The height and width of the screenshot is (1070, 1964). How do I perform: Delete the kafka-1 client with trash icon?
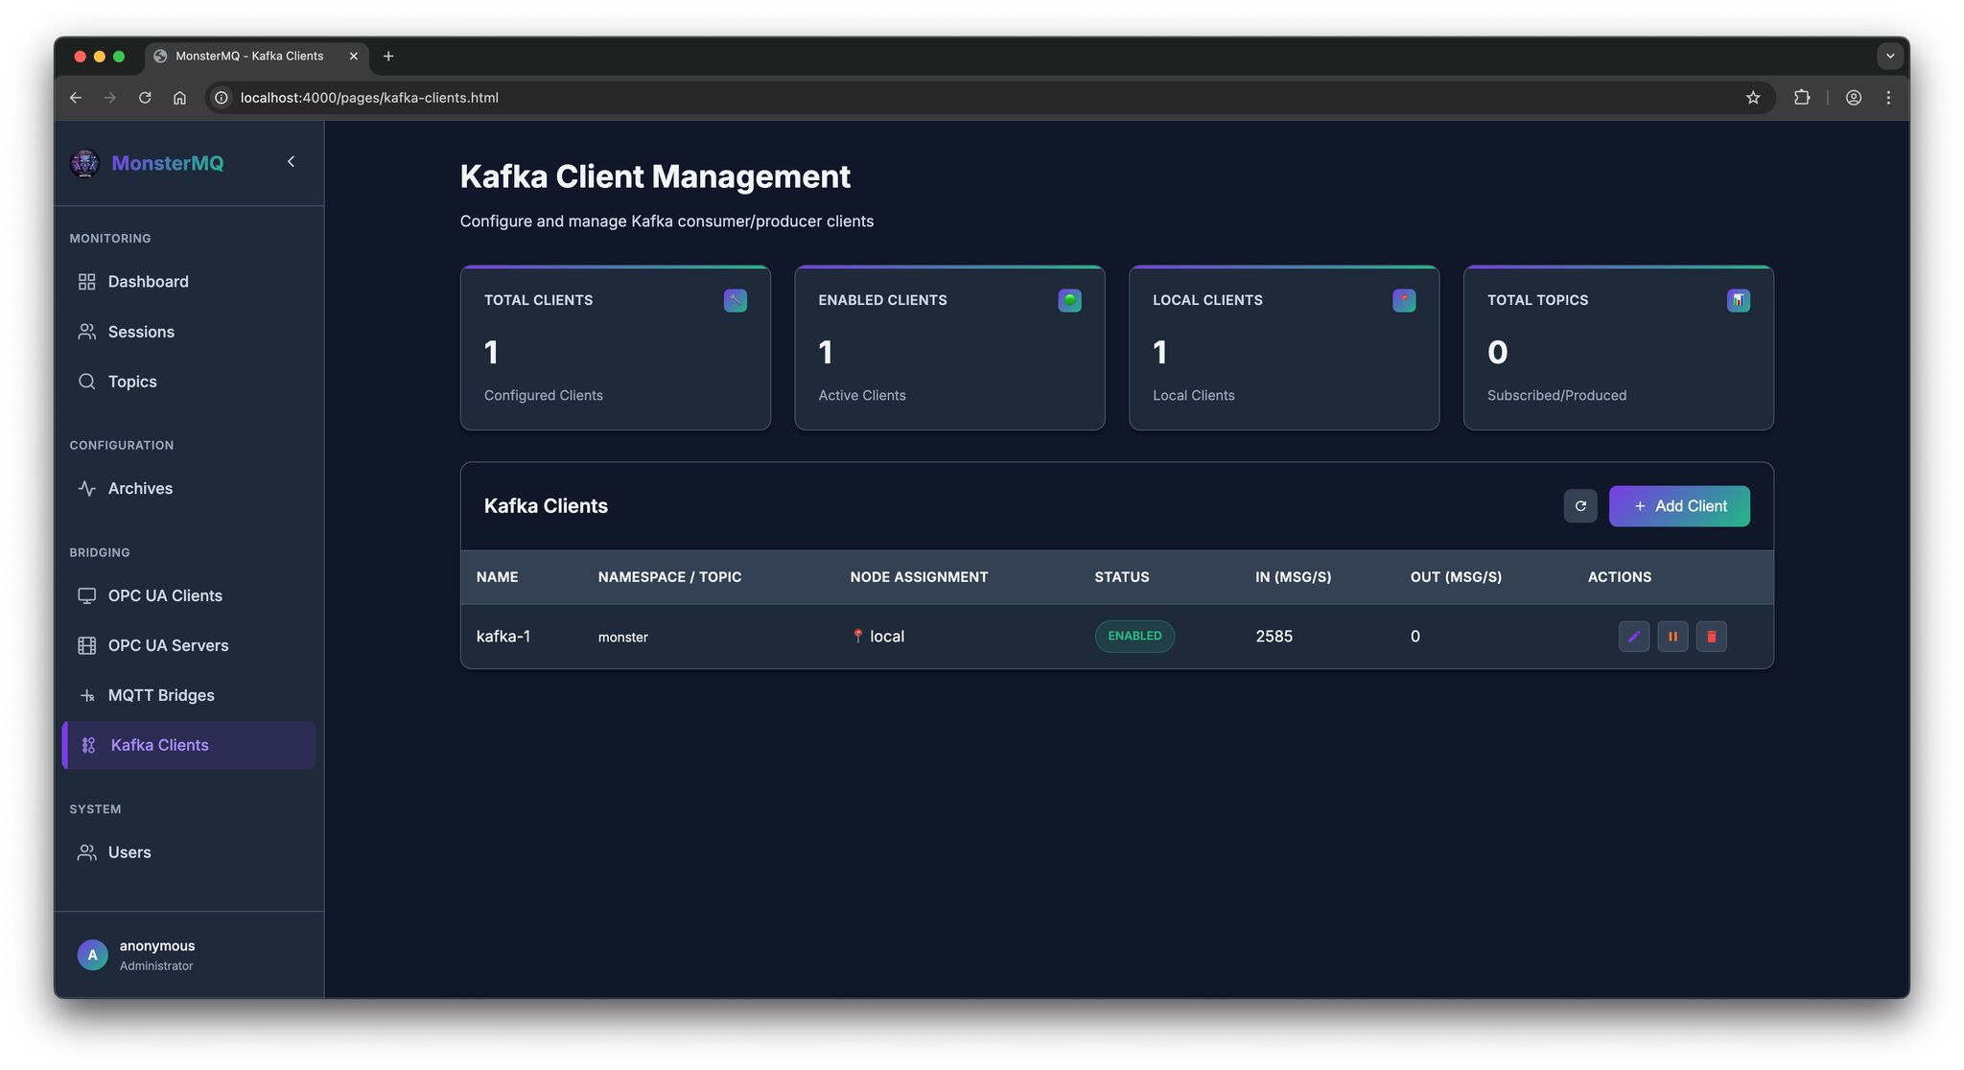[x=1711, y=637]
